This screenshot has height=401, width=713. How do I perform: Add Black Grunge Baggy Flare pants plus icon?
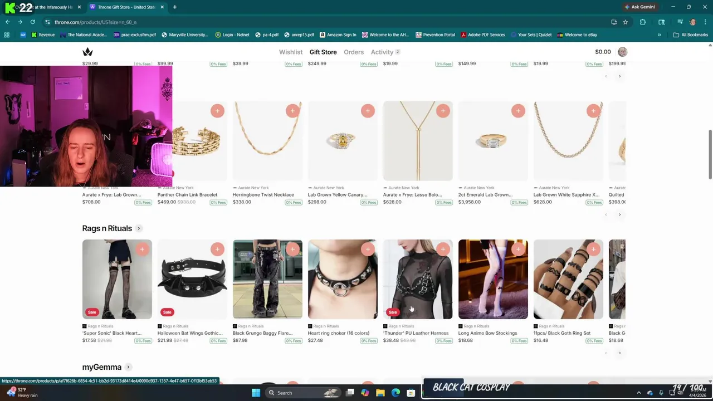(292, 250)
